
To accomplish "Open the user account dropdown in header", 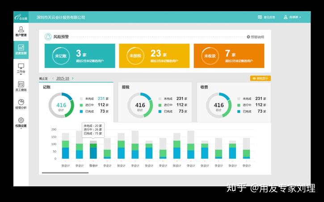I will coord(292,17).
